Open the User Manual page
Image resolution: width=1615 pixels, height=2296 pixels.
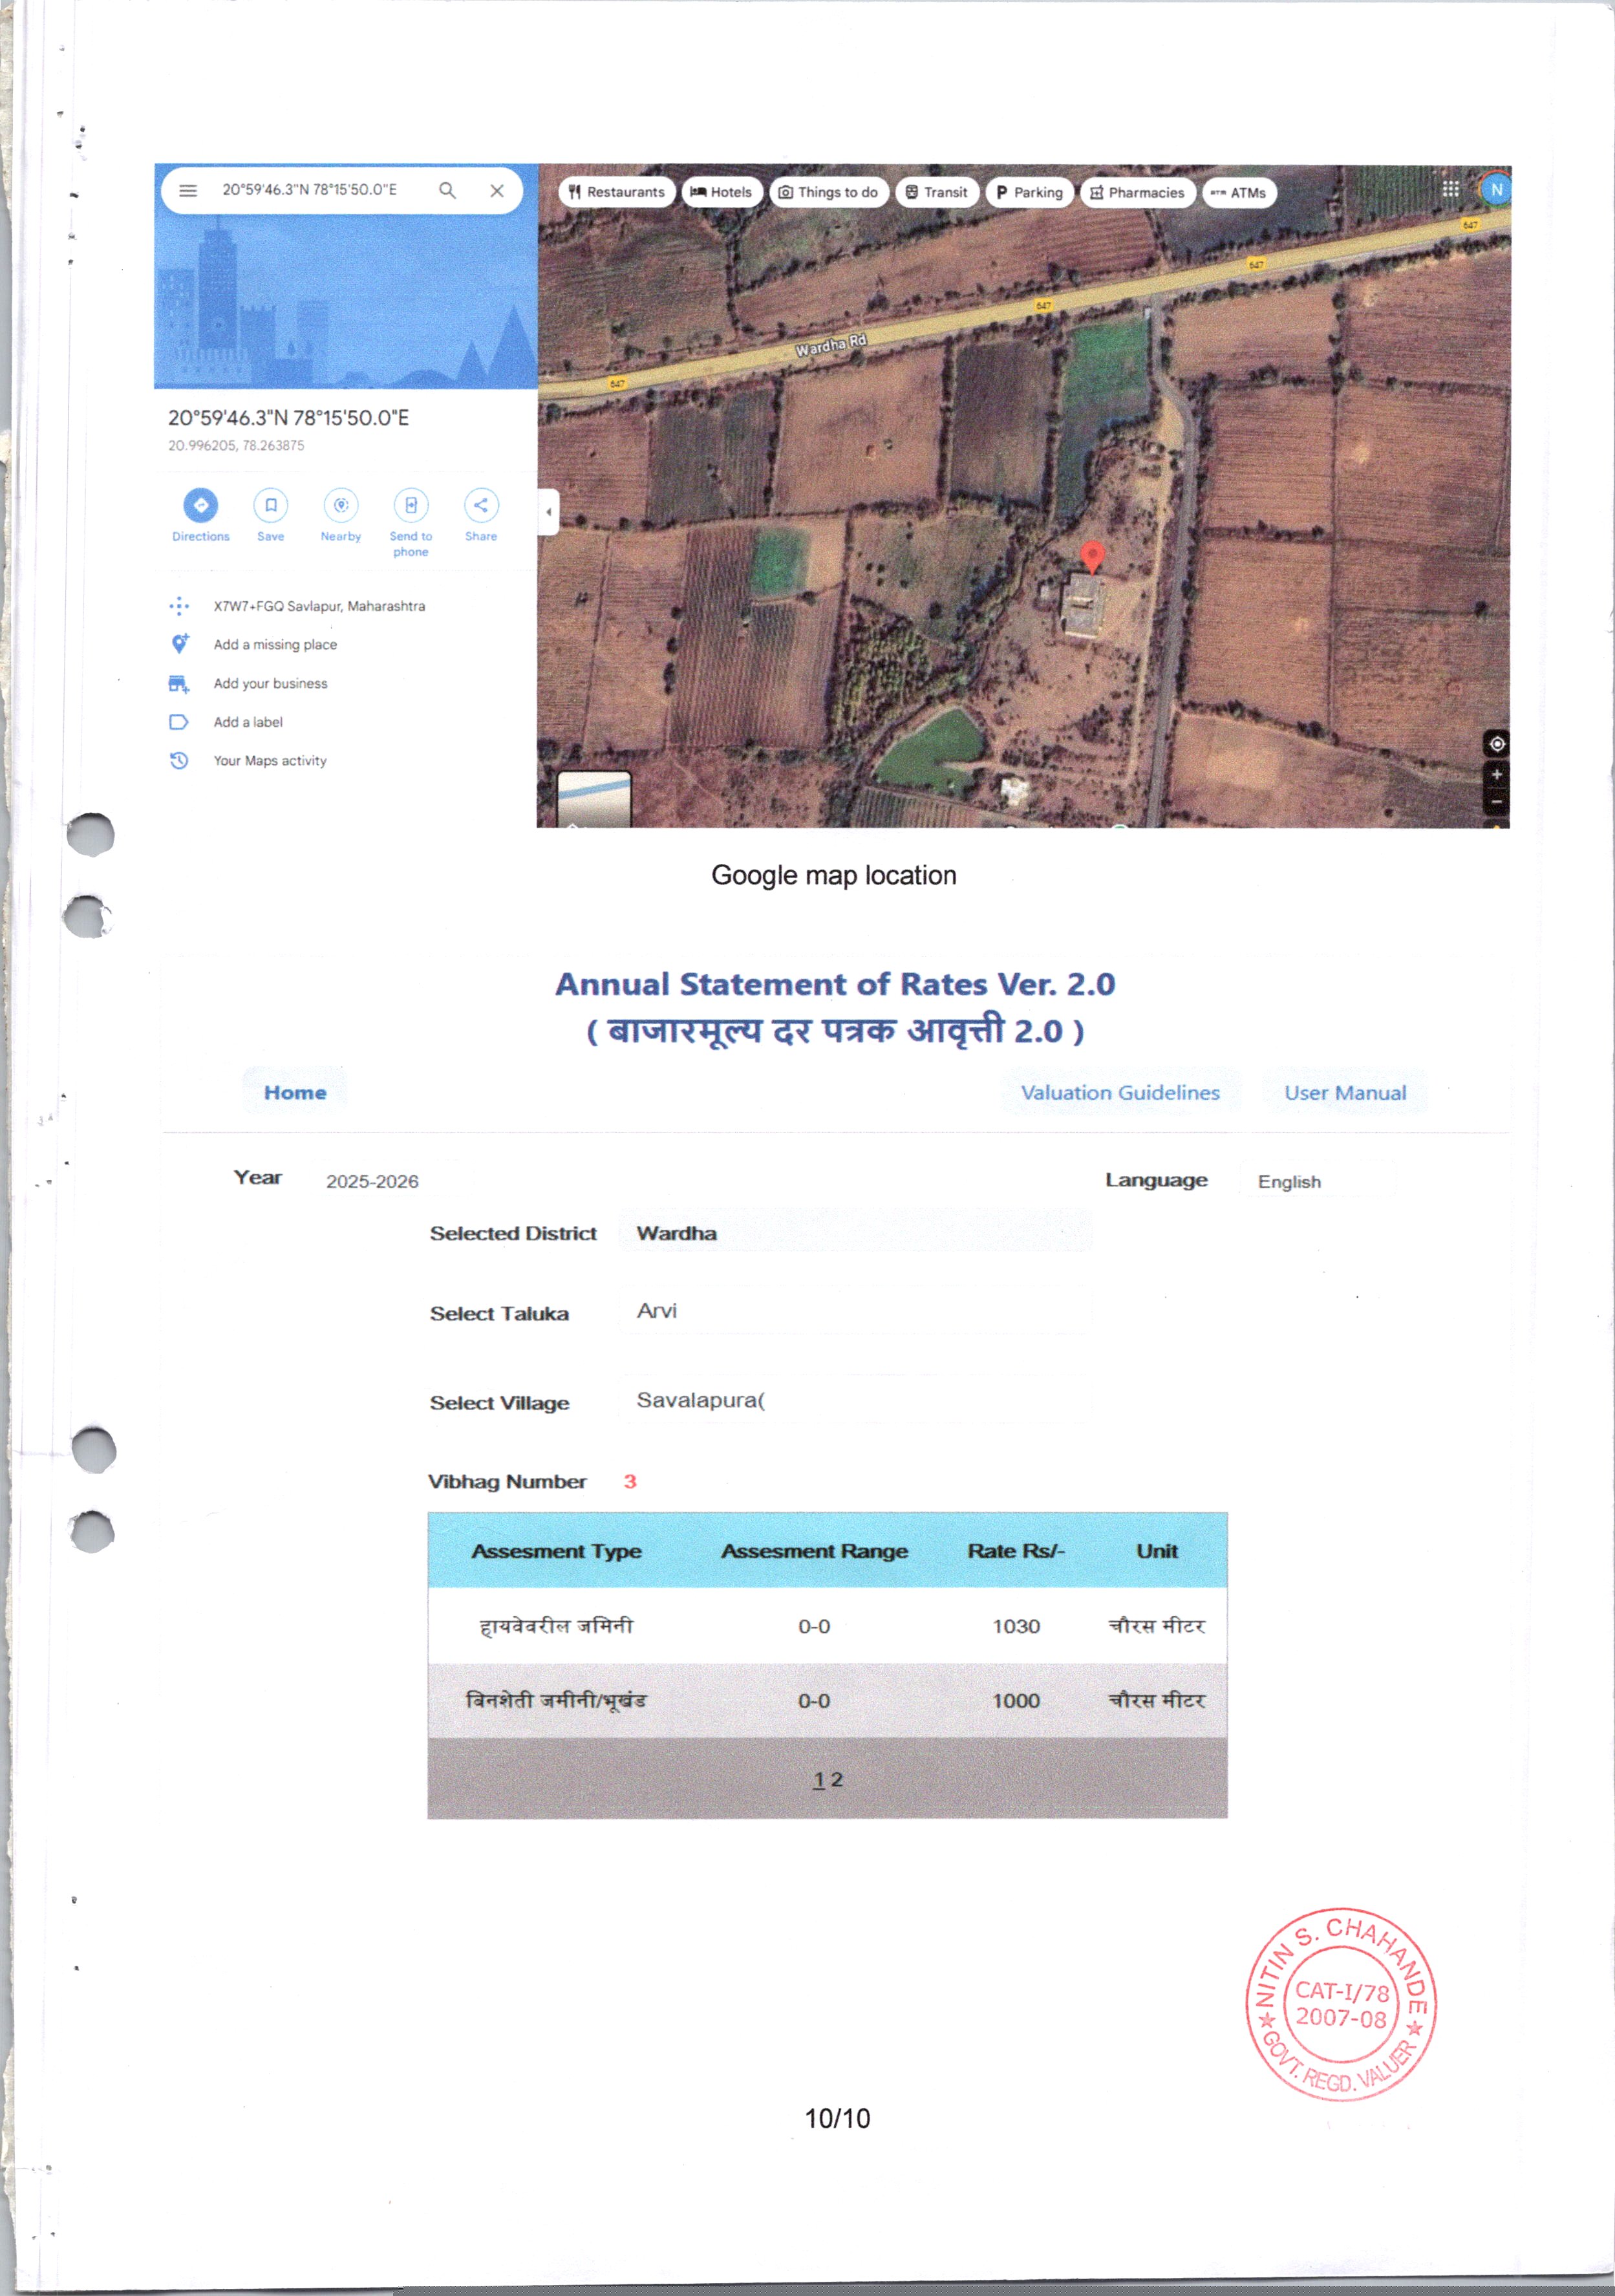(x=1345, y=1092)
